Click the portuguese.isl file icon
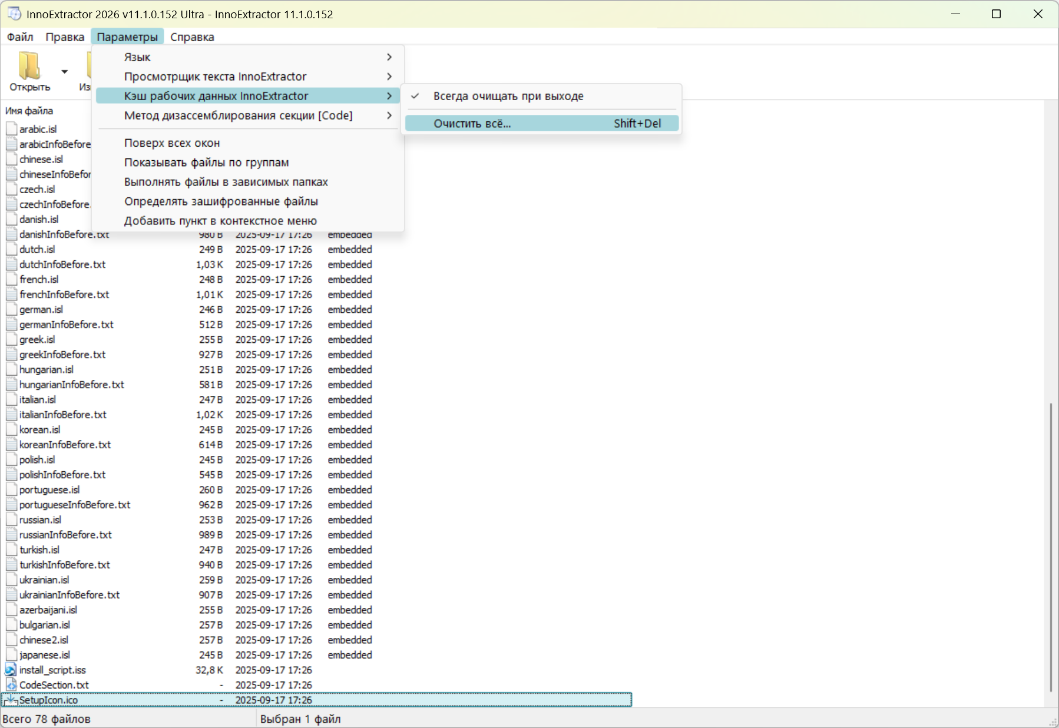This screenshot has height=728, width=1059. (11, 489)
